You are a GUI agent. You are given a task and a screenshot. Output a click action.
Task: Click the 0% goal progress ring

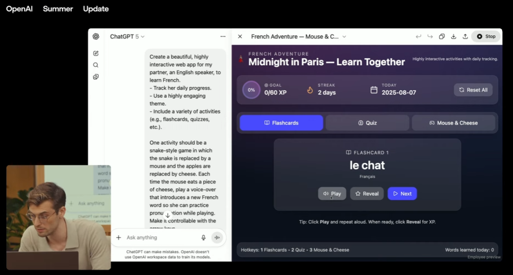point(251,90)
